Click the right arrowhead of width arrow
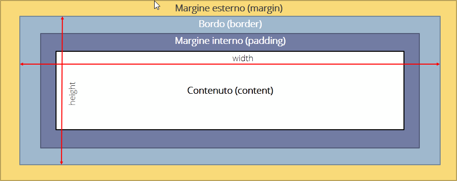This screenshot has width=457, height=181. (x=438, y=64)
